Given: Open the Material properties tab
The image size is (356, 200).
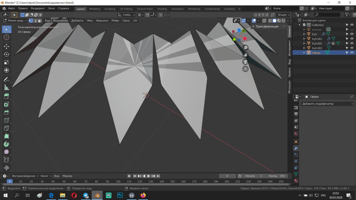Looking at the screenshot, I should (x=296, y=181).
